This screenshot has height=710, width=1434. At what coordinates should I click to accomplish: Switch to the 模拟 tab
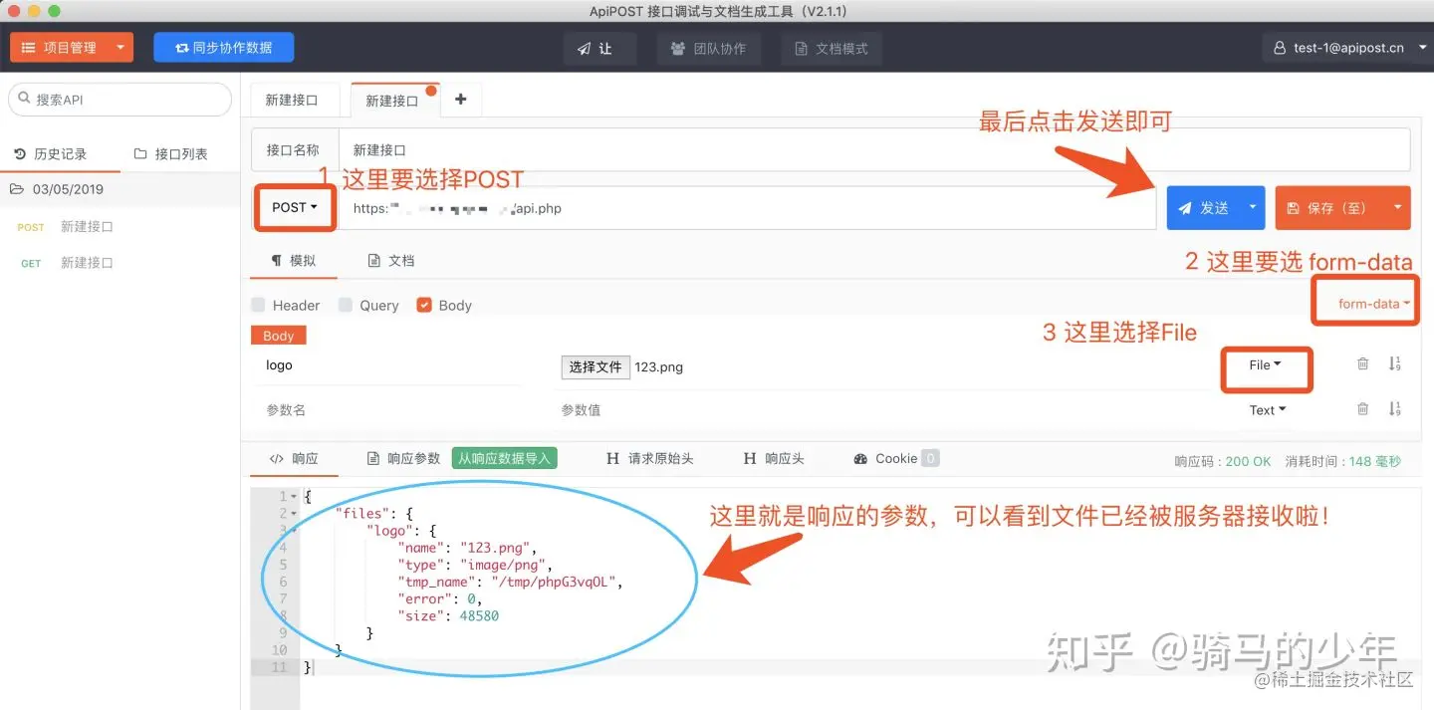294,261
